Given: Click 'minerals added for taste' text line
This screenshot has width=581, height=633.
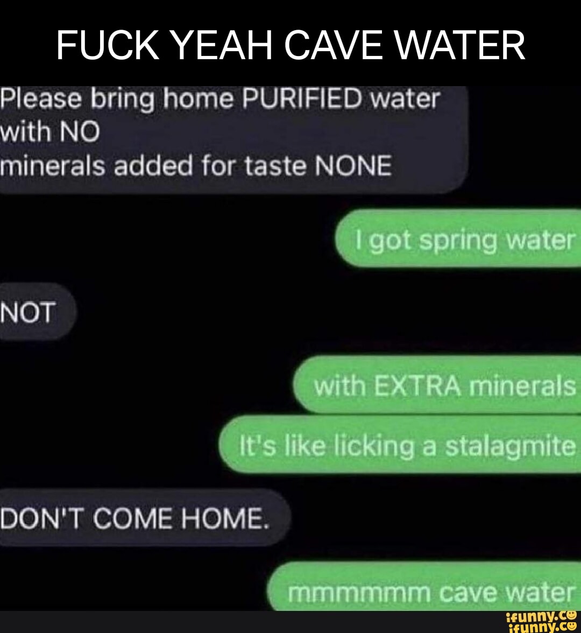Looking at the screenshot, I should click(x=153, y=166).
